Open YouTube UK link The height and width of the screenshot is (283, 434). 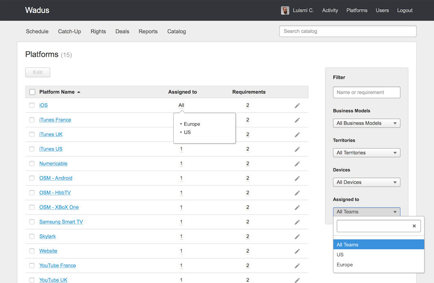(53, 280)
